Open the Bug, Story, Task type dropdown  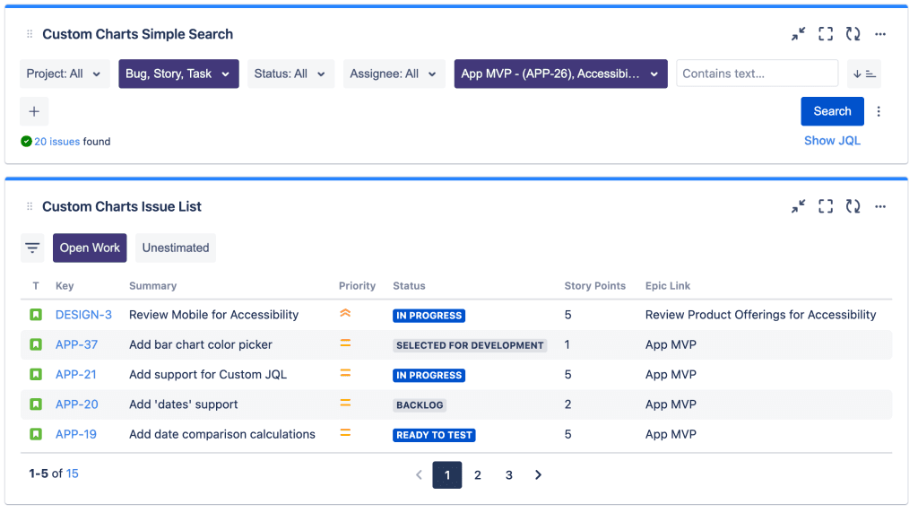point(178,74)
